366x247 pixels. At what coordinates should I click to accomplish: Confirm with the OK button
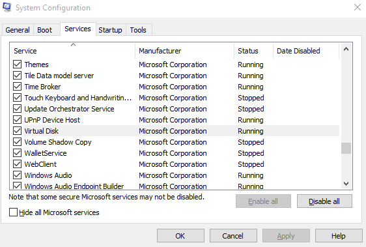[180, 236]
